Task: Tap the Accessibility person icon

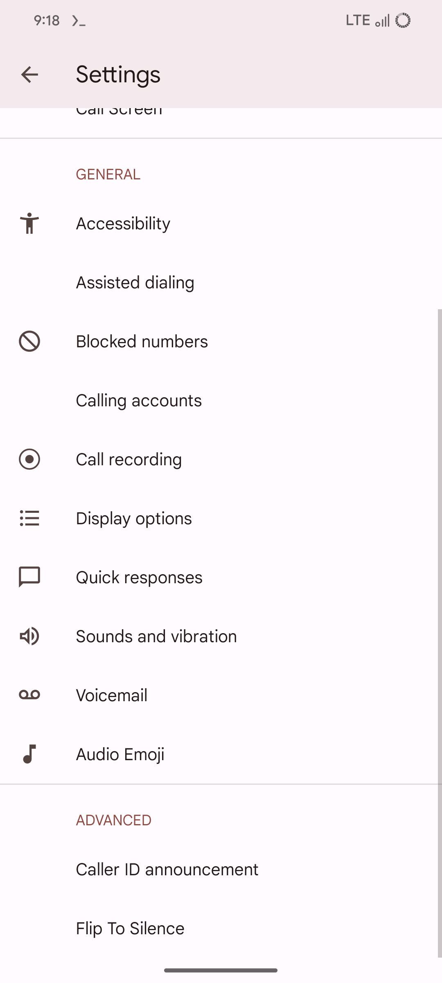Action: point(29,223)
